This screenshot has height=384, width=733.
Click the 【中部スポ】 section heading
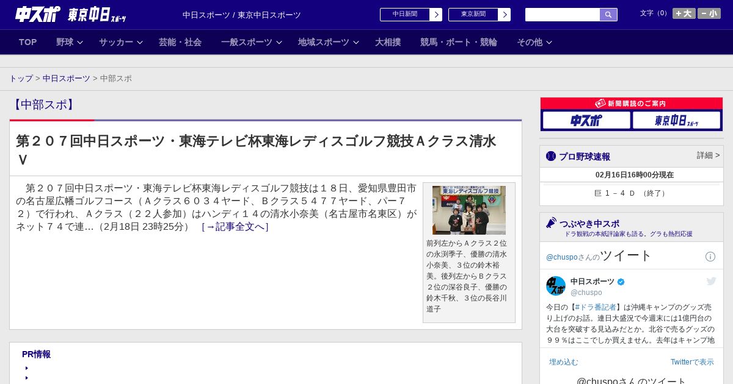tap(44, 105)
